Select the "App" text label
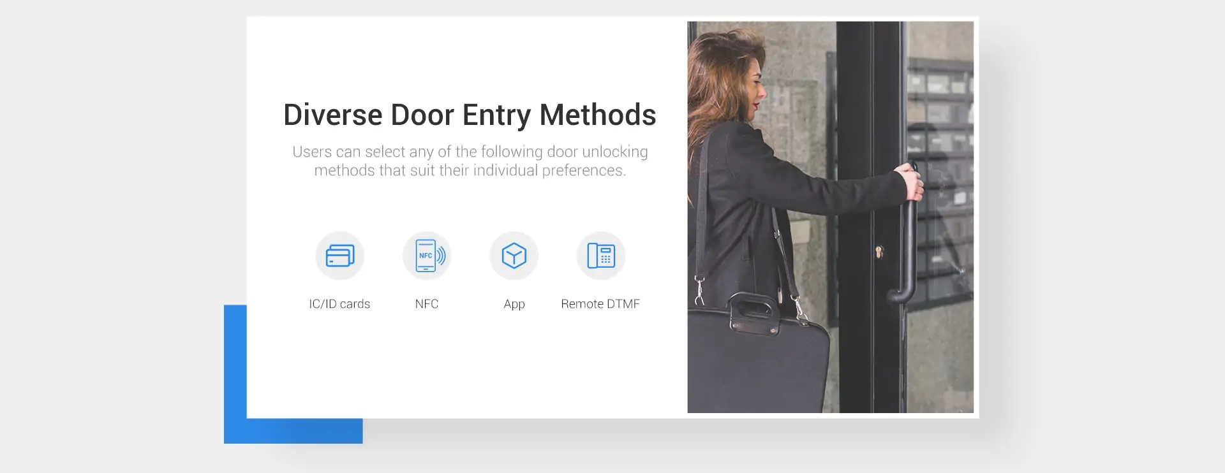The image size is (1225, 473). 514,304
